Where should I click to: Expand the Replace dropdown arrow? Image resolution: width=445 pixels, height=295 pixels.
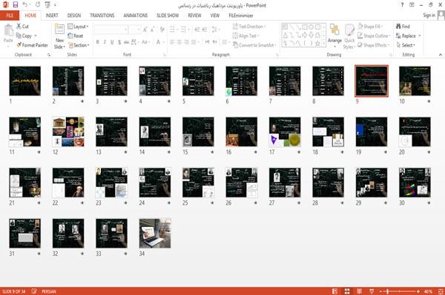tap(420, 36)
